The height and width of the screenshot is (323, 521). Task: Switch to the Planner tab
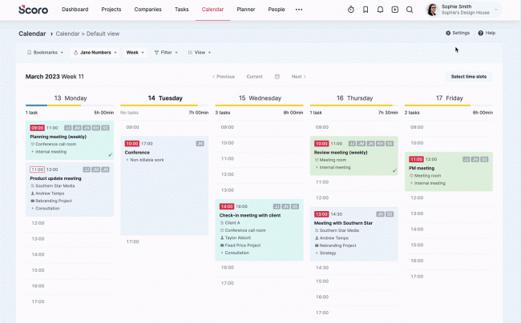[246, 10]
